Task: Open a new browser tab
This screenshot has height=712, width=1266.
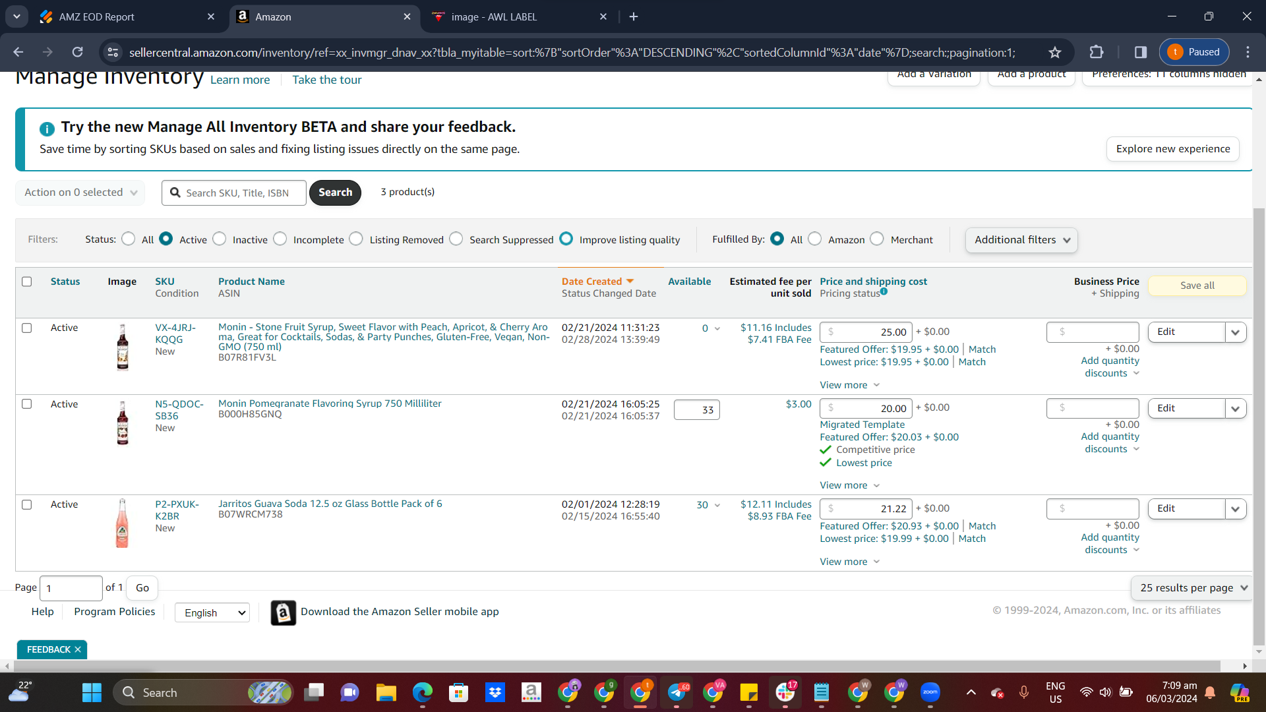Action: 634,16
